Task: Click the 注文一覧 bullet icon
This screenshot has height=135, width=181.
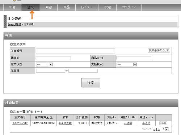Action: click(x=11, y=112)
